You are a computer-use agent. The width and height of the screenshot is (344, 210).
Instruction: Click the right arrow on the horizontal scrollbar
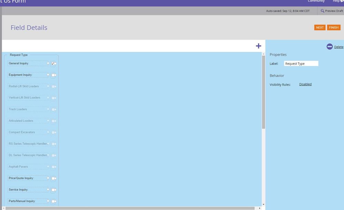[260, 208]
